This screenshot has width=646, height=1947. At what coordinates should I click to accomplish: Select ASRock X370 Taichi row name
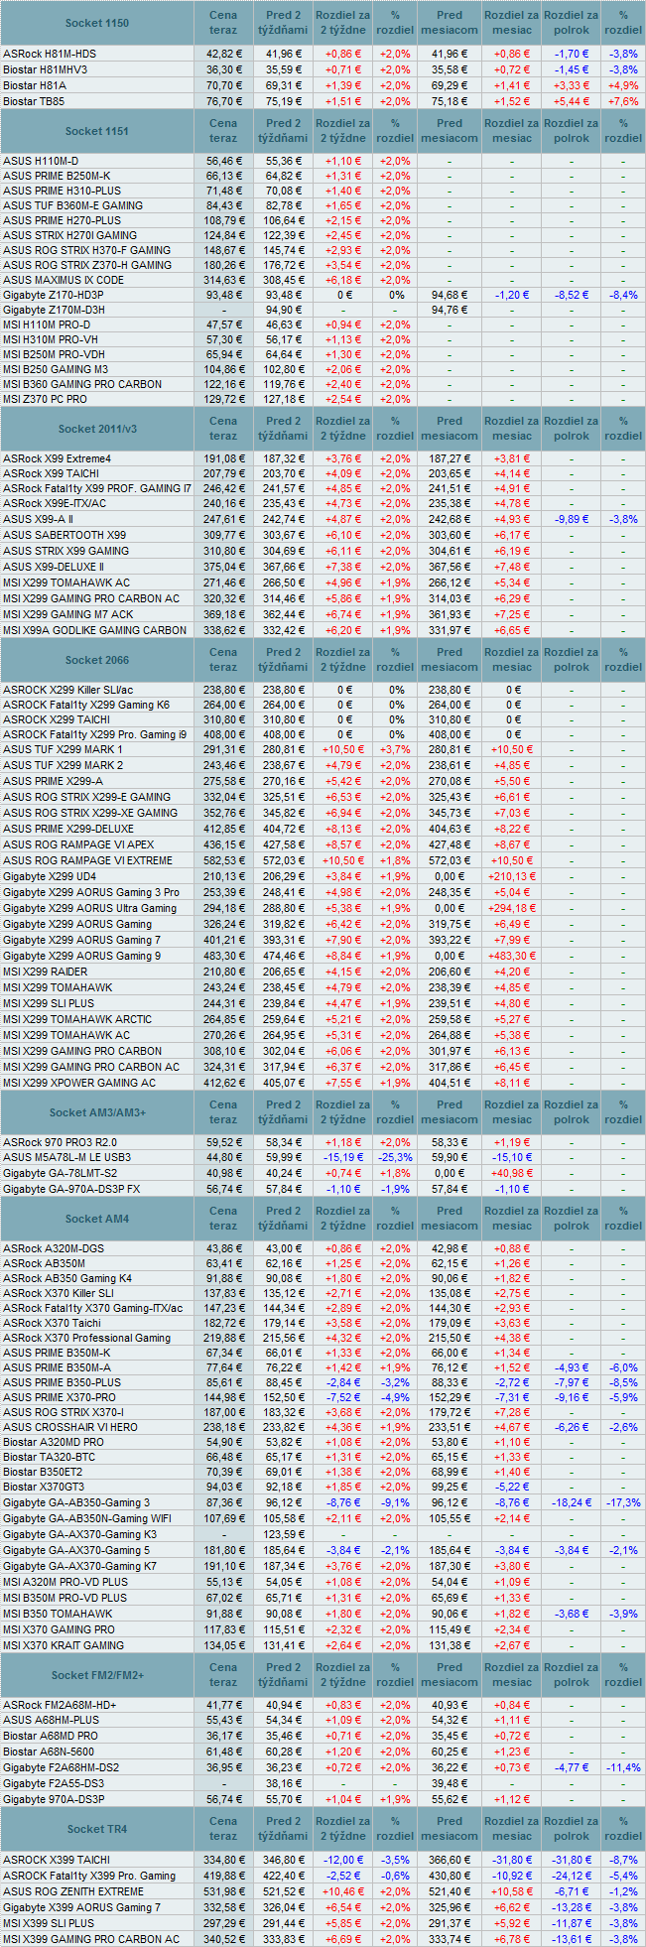(x=52, y=1323)
